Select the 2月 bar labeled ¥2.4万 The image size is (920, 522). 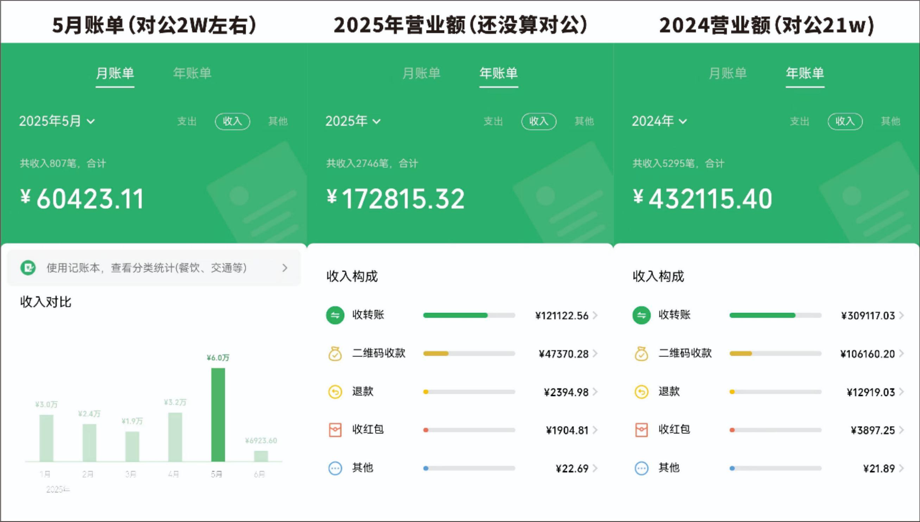(89, 443)
